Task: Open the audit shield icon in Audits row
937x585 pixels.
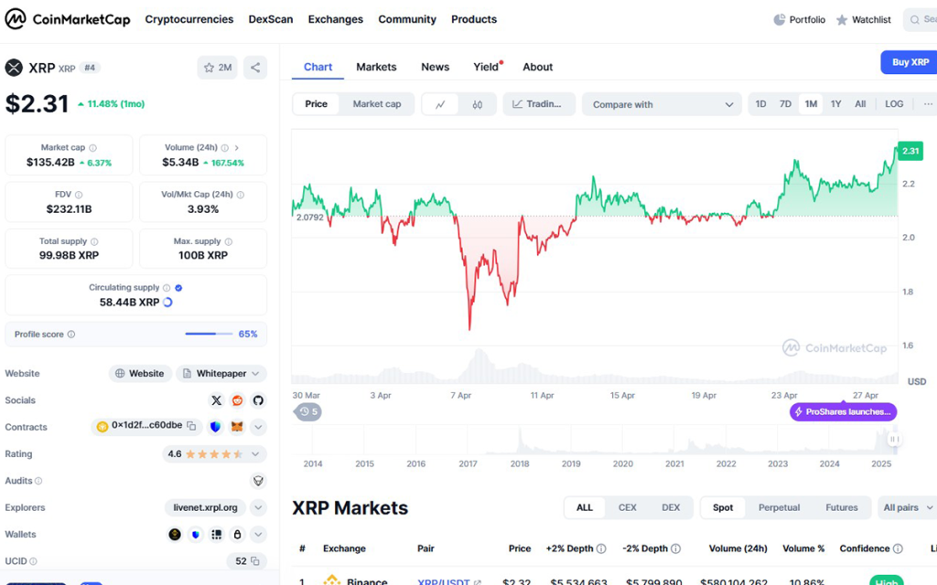Action: click(x=258, y=481)
